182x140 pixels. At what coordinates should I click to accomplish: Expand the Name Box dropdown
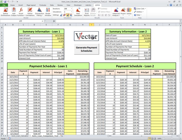(42, 21)
